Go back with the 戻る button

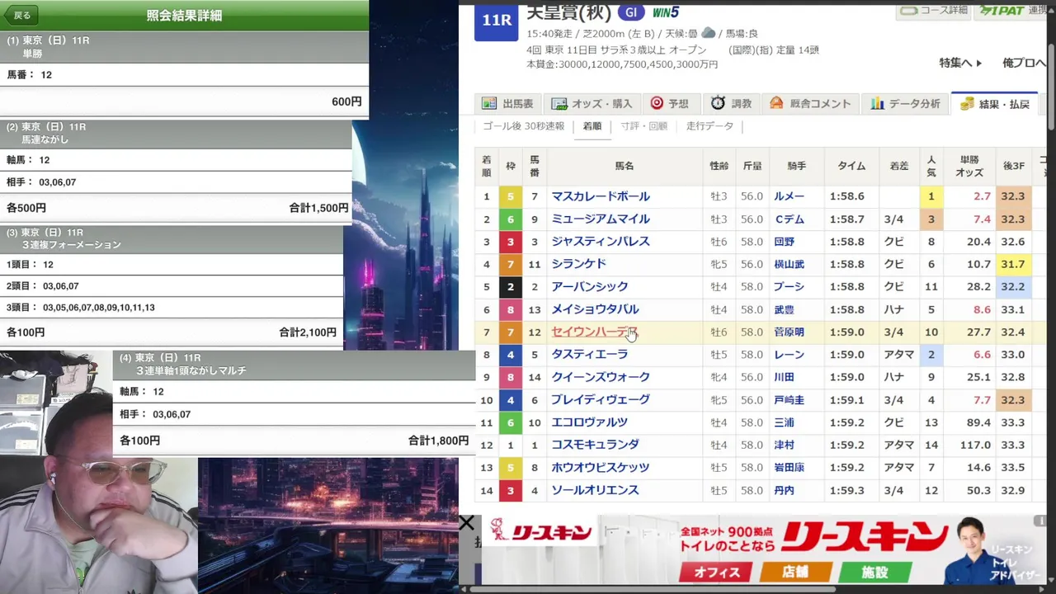point(21,15)
